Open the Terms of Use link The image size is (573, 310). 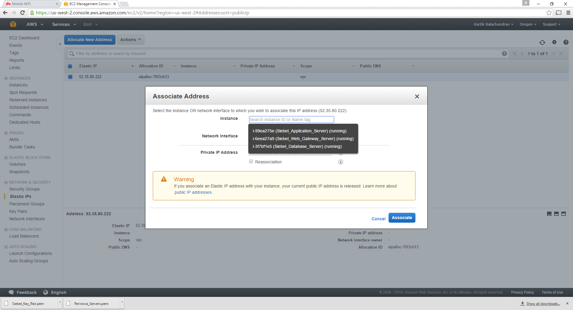click(552, 292)
